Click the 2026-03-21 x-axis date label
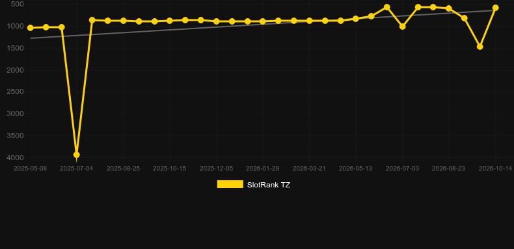Image resolution: width=514 pixels, height=249 pixels. (x=309, y=169)
